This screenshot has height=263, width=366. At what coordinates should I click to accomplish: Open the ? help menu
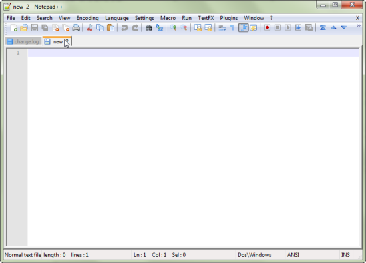point(272,18)
